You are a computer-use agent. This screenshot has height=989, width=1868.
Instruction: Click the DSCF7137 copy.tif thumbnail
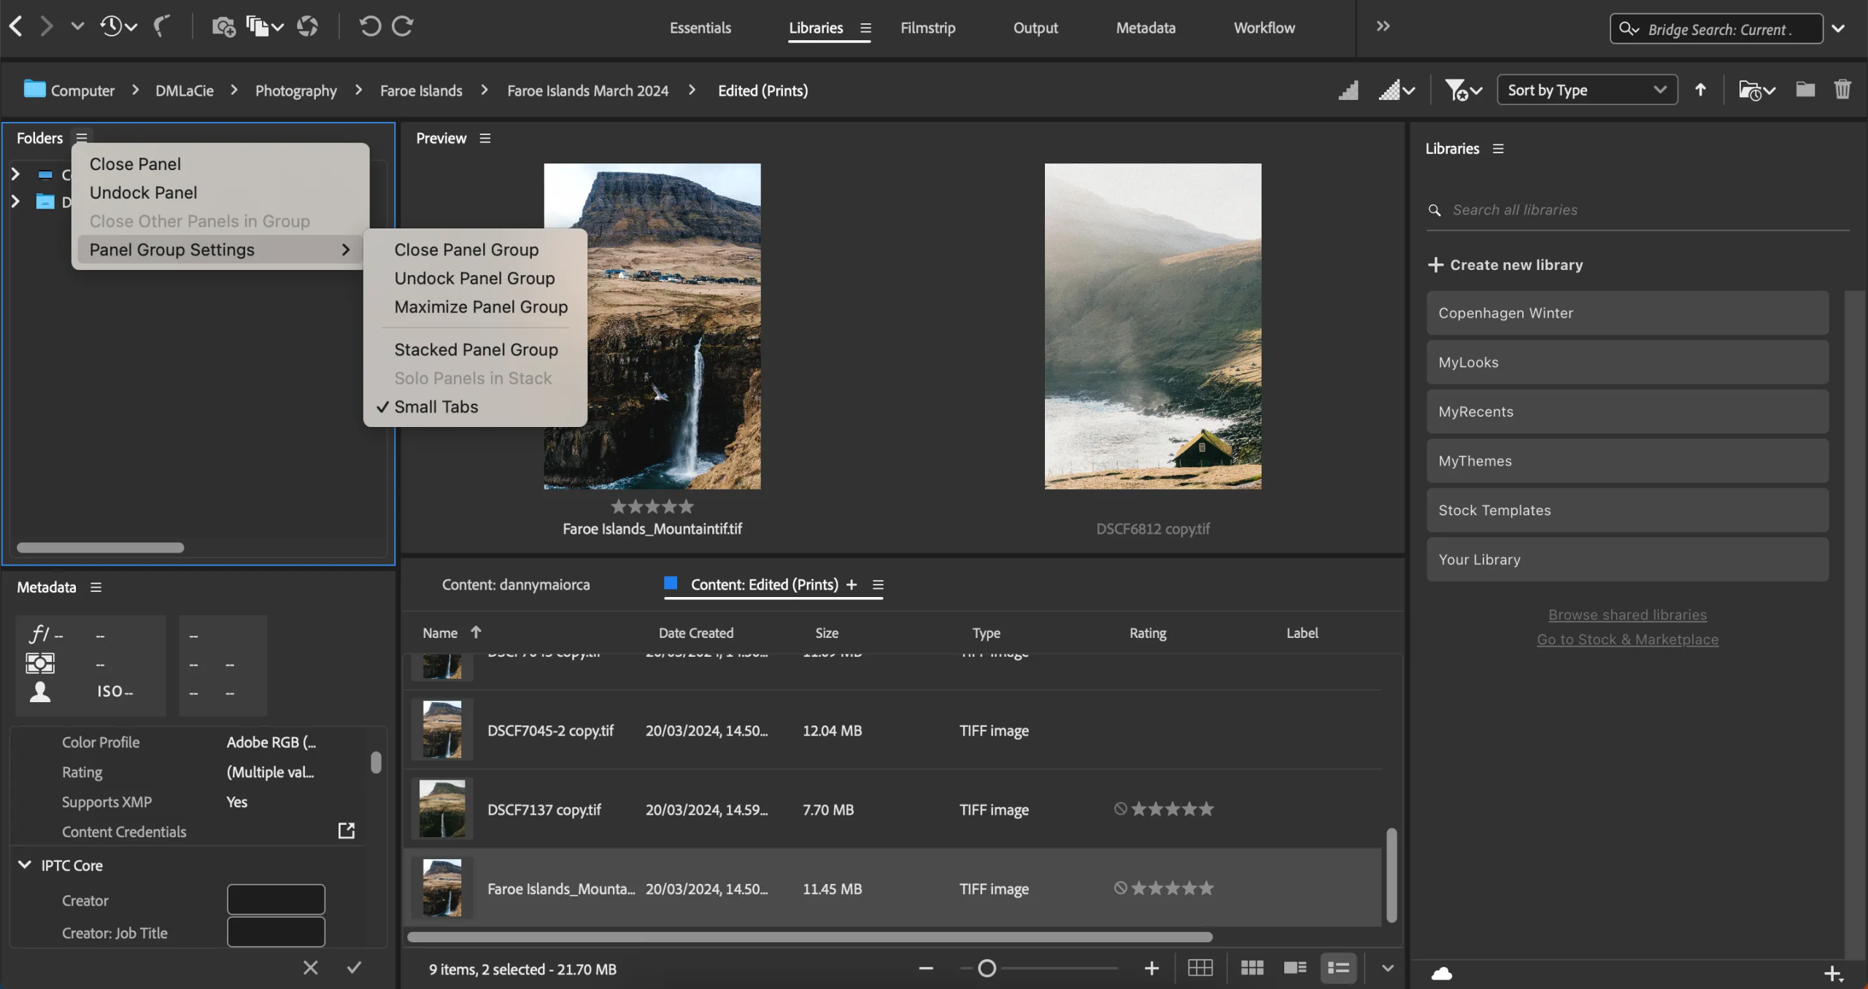(x=442, y=809)
